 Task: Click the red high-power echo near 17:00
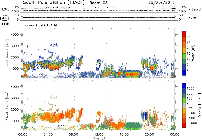coord(132,74)
